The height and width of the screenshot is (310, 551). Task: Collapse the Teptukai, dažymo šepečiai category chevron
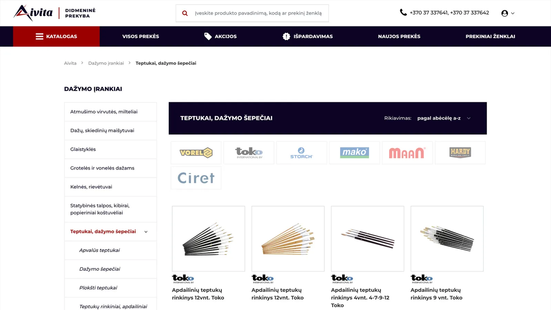click(146, 232)
